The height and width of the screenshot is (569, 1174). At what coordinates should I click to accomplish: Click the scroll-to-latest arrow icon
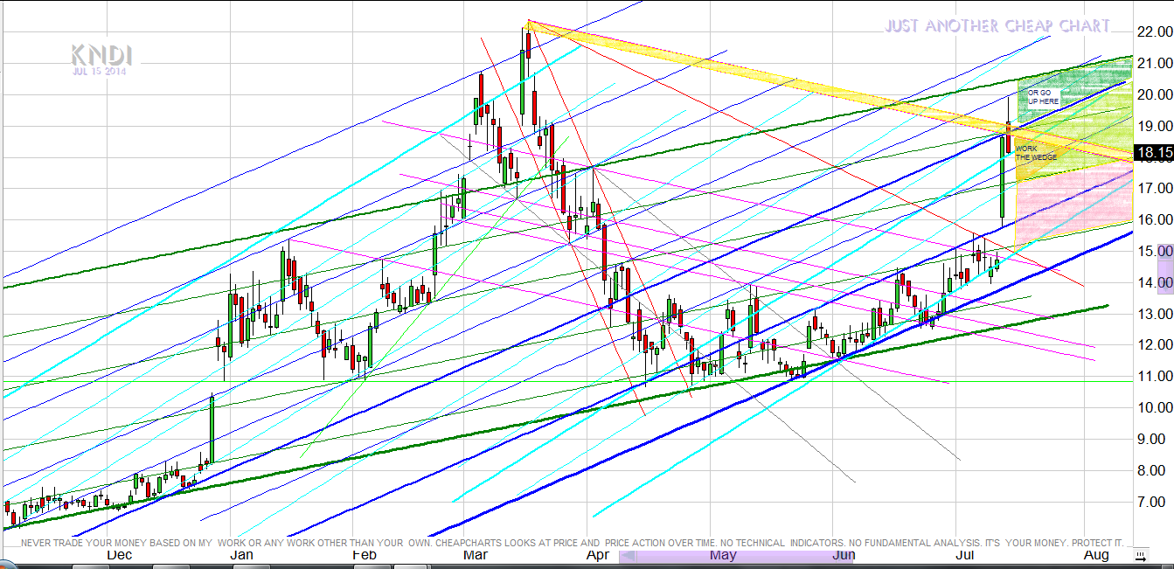pyautogui.click(x=1140, y=555)
